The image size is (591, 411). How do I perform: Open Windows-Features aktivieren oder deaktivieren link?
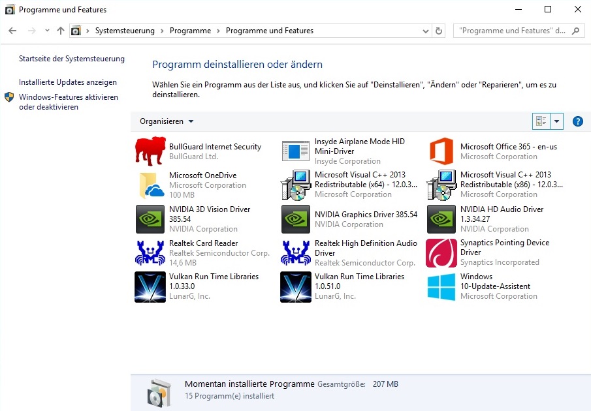[69, 102]
